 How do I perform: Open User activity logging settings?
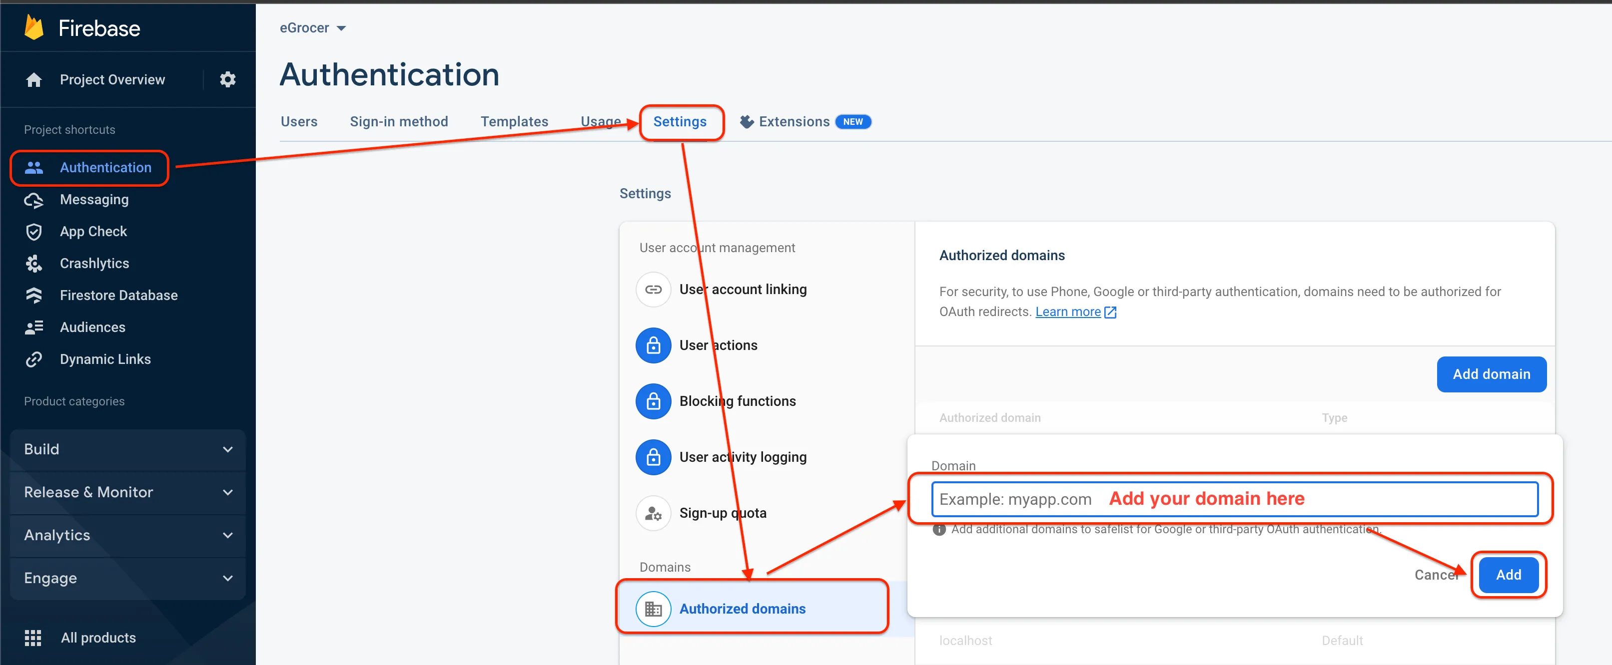coord(743,457)
